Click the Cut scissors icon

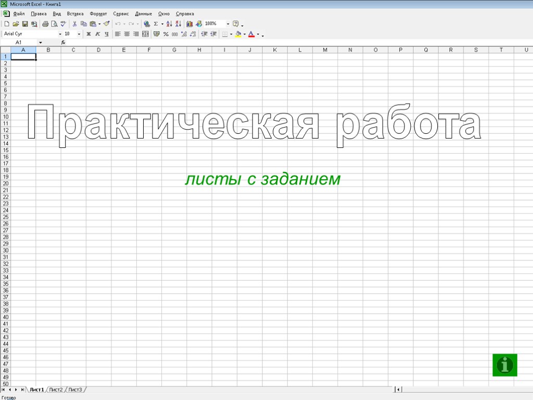74,24
